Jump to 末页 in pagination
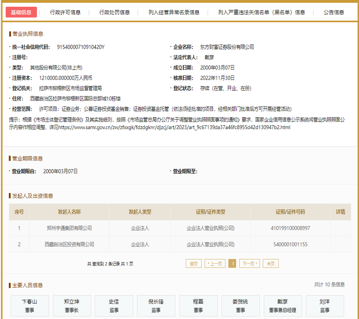Viewport: 359px width, 319px height. pos(271,264)
